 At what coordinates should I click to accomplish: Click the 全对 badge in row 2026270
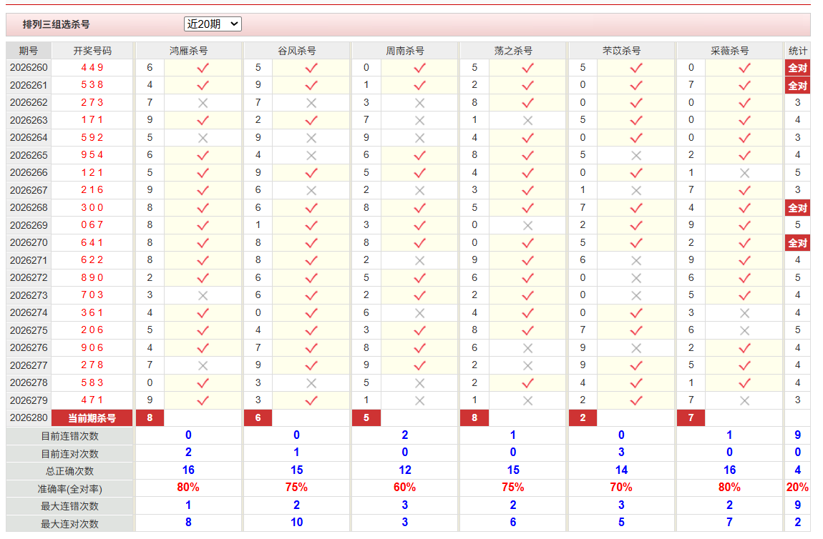coord(797,243)
